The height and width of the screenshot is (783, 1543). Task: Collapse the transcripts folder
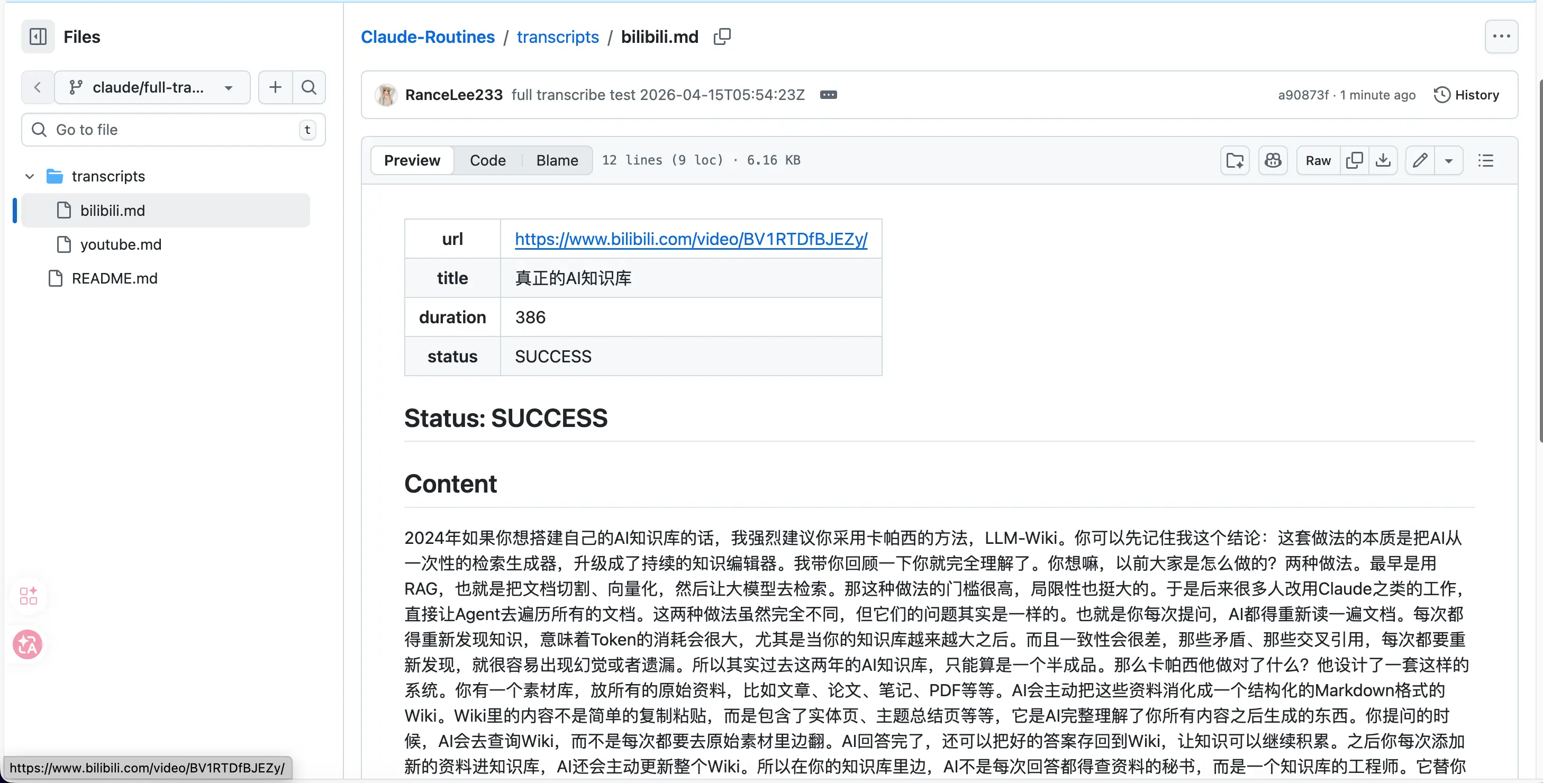(29, 176)
